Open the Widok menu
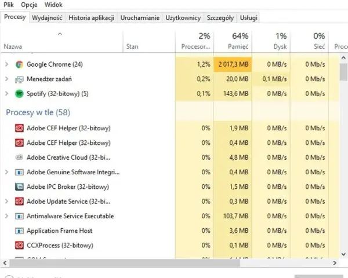 coord(53,5)
